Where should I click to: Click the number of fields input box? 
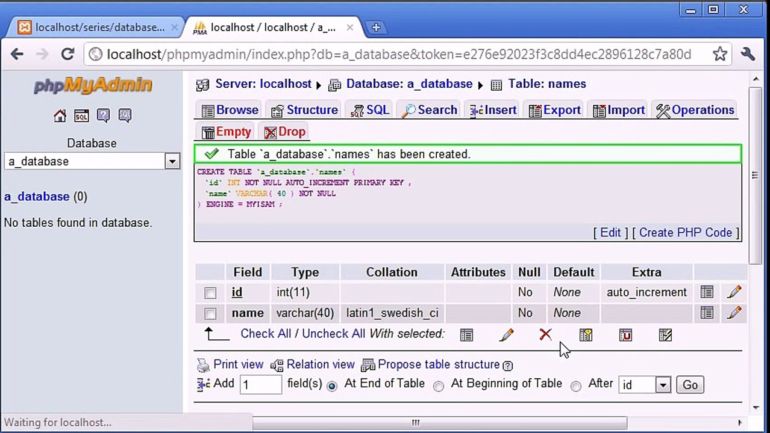click(261, 385)
